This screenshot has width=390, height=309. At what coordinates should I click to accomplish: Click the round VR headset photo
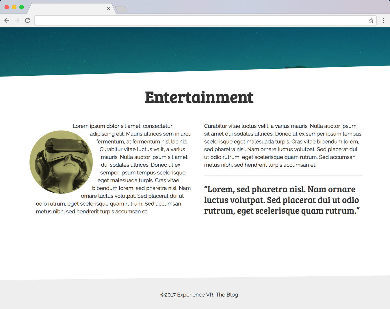61,162
